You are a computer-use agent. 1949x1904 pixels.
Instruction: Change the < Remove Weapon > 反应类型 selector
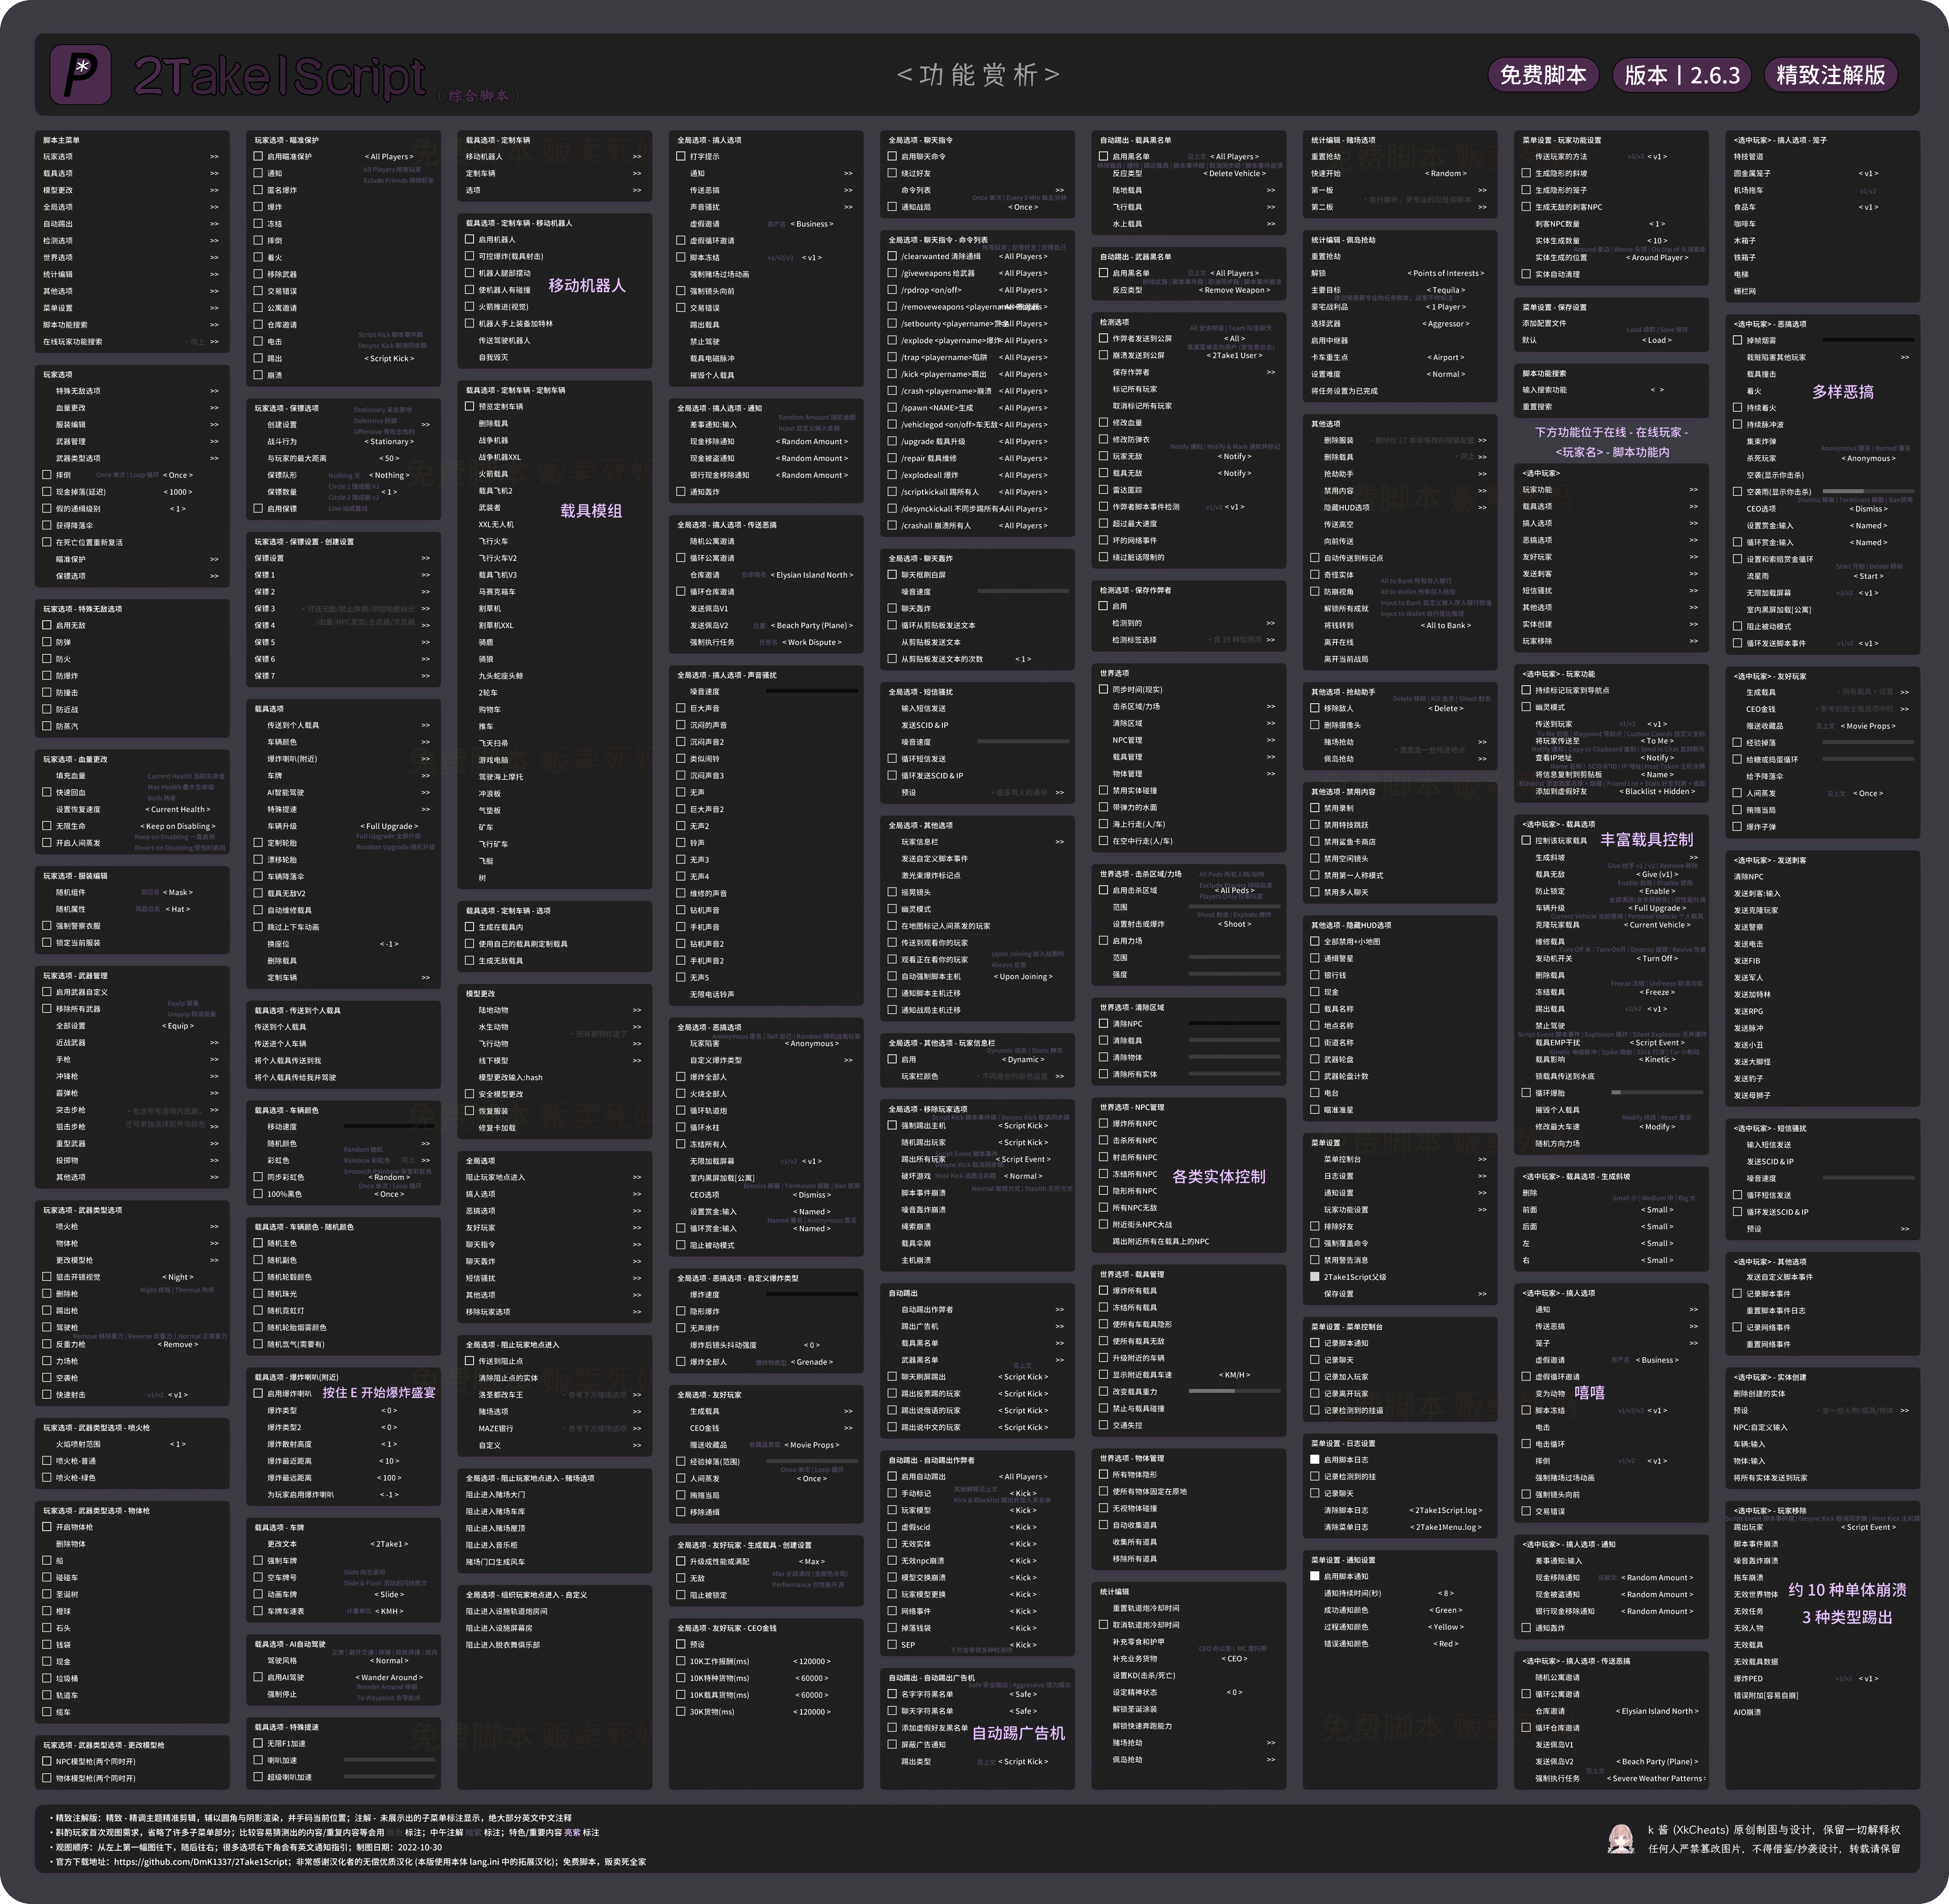1235,290
